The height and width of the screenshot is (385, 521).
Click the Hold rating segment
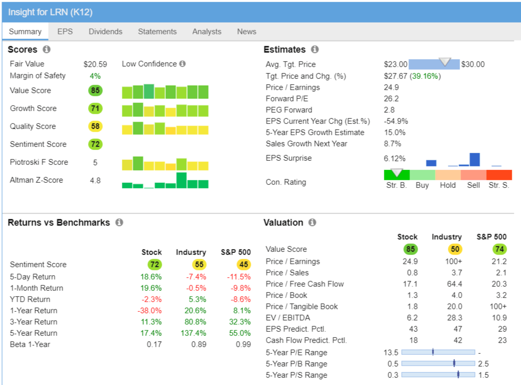pos(448,175)
